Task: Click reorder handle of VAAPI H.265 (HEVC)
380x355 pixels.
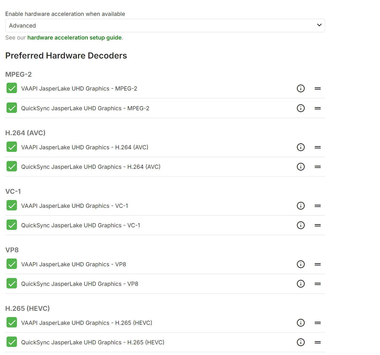Action: (318, 323)
